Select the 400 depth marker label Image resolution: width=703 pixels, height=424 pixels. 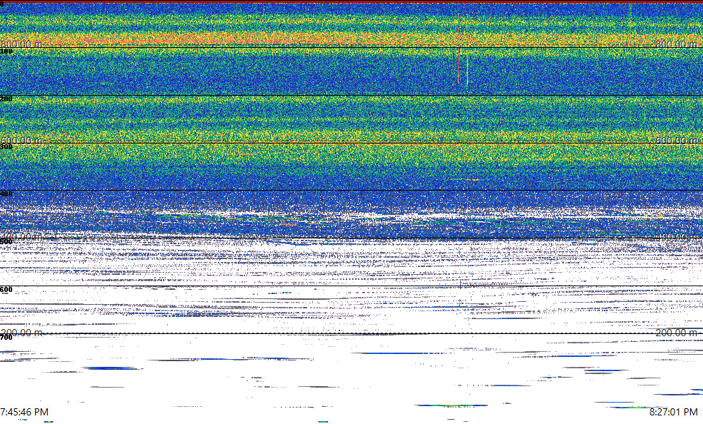(x=6, y=194)
